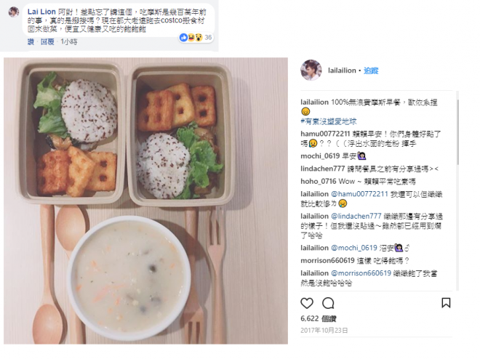Save the post with the bookmark icon

[446, 303]
